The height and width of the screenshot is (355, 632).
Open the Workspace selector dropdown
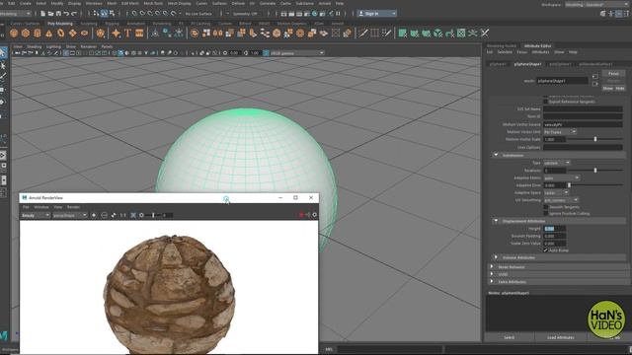coord(597,4)
